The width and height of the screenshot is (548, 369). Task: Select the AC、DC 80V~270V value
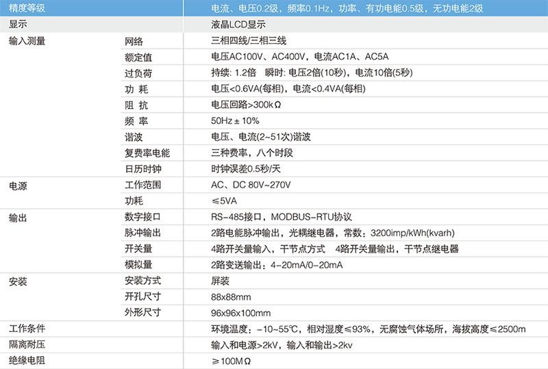point(251,185)
